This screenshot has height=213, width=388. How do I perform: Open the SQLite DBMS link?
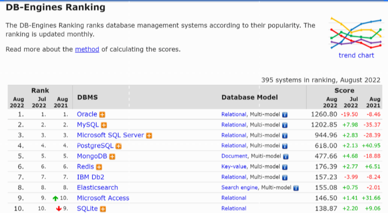87,208
